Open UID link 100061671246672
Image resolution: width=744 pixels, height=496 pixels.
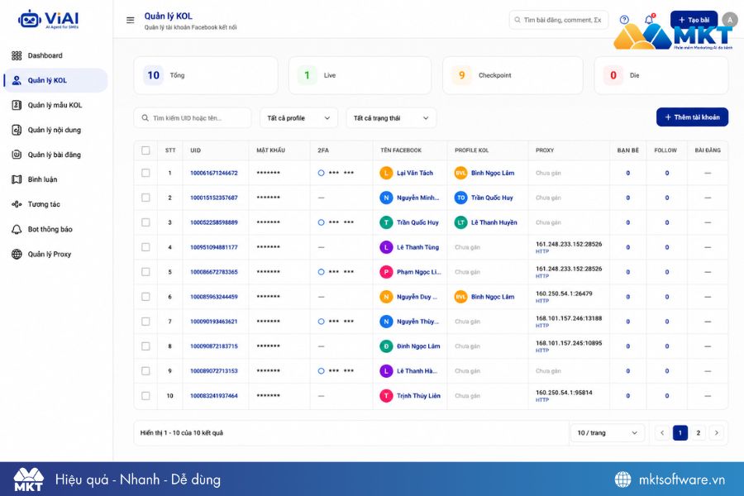tap(214, 174)
